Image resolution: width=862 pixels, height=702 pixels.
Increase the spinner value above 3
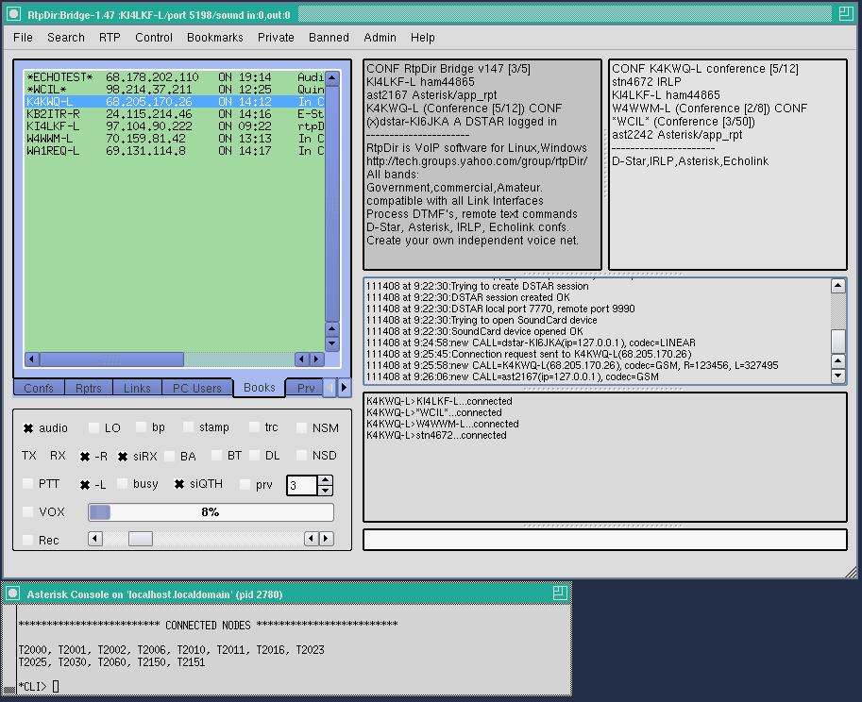tap(326, 479)
